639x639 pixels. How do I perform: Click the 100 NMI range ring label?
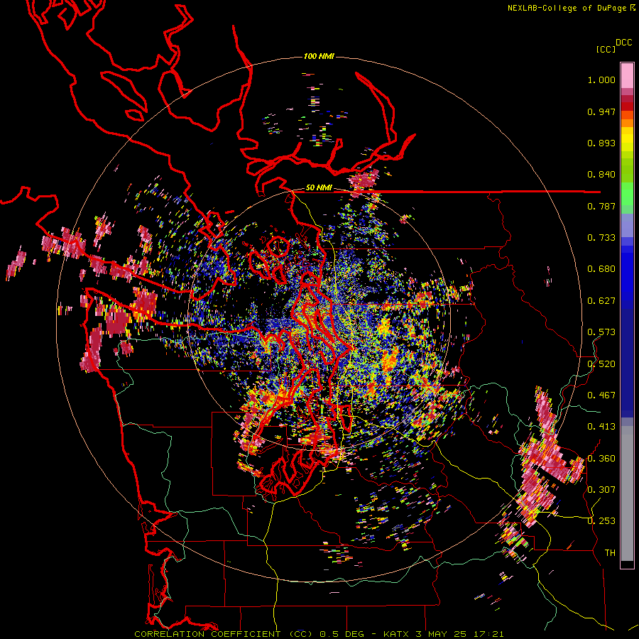click(x=319, y=56)
